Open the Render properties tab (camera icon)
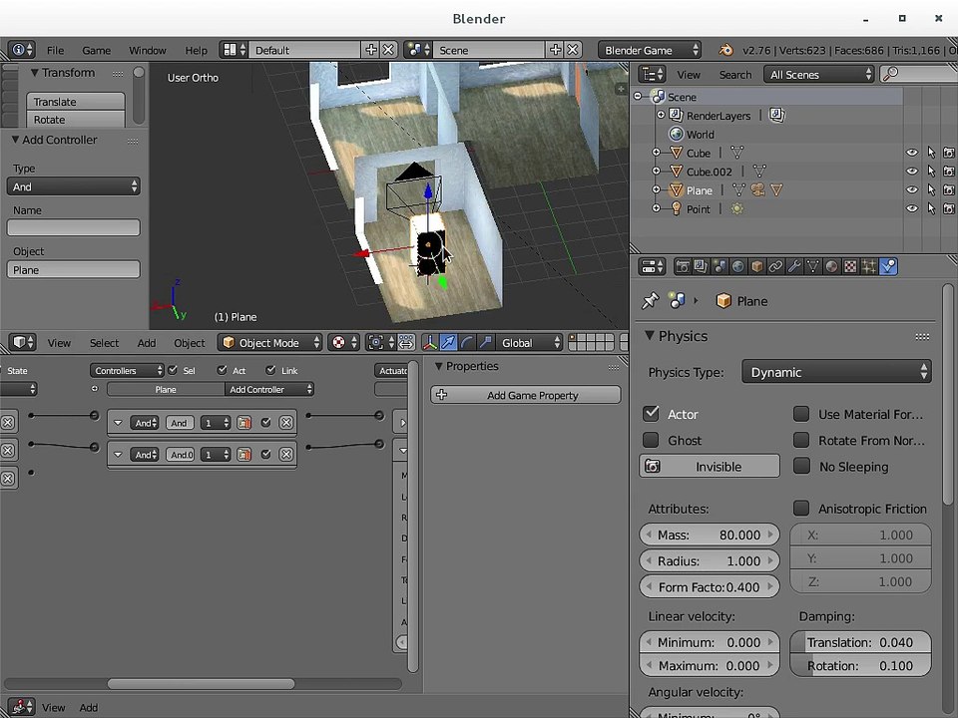Screen dimensions: 958x718 683,267
